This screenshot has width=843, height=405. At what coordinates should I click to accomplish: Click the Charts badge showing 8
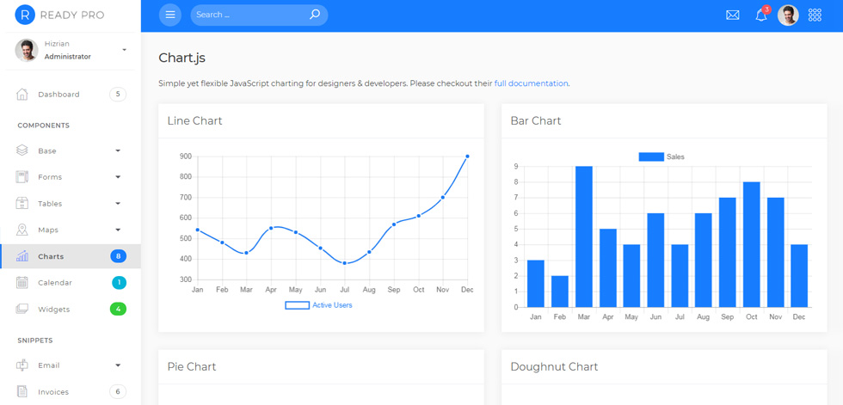119,256
